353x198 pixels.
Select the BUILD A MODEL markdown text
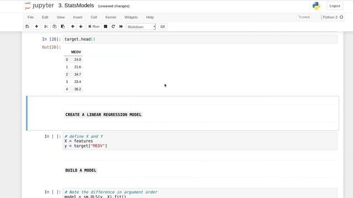point(81,170)
